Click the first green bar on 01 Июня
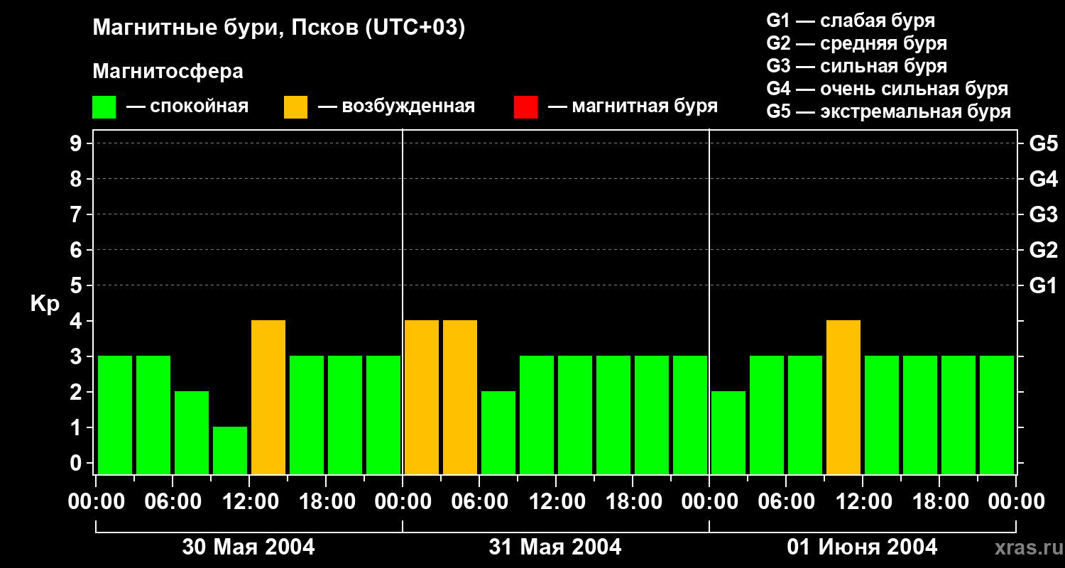Screen dimensions: 1065x568 [x=728, y=432]
